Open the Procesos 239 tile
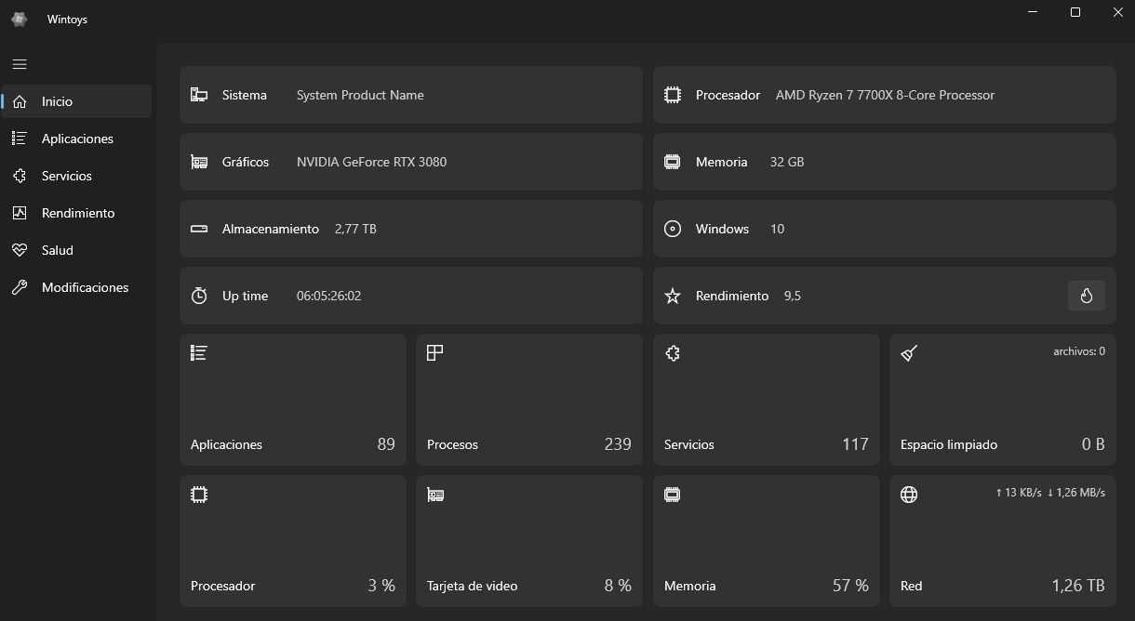Image resolution: width=1135 pixels, height=621 pixels. pyautogui.click(x=529, y=400)
